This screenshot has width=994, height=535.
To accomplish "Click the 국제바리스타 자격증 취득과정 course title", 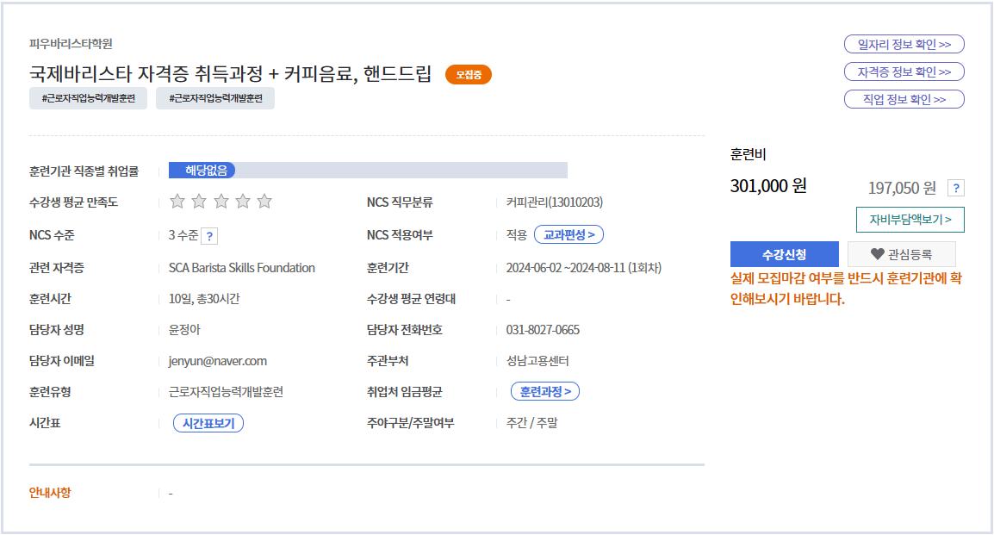I will (x=230, y=74).
